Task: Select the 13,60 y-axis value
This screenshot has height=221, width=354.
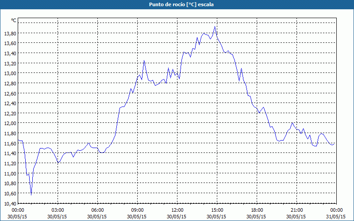Action: pos(10,43)
